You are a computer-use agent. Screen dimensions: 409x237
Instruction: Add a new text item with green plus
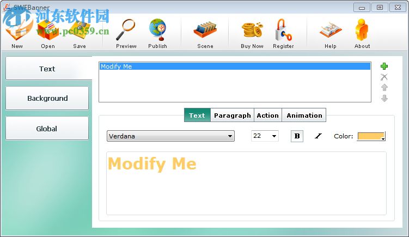[384, 66]
